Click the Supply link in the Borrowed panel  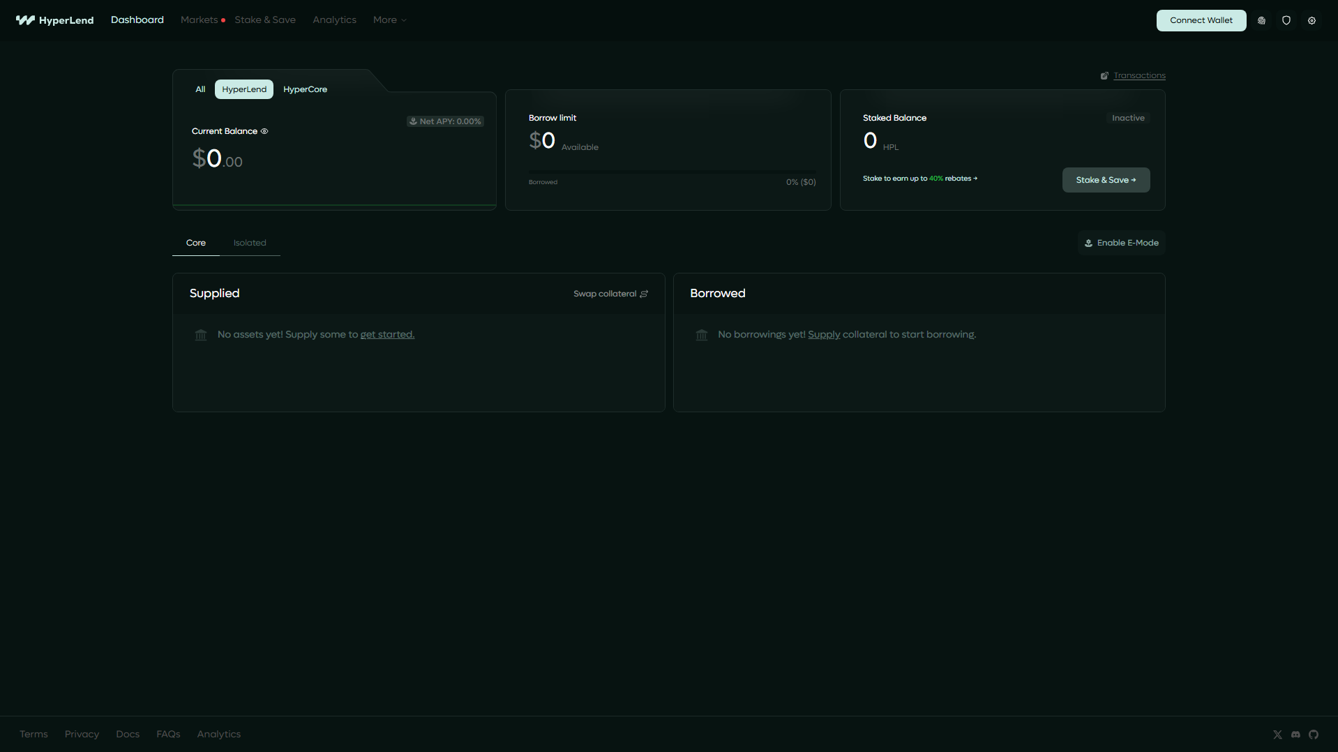click(x=824, y=335)
